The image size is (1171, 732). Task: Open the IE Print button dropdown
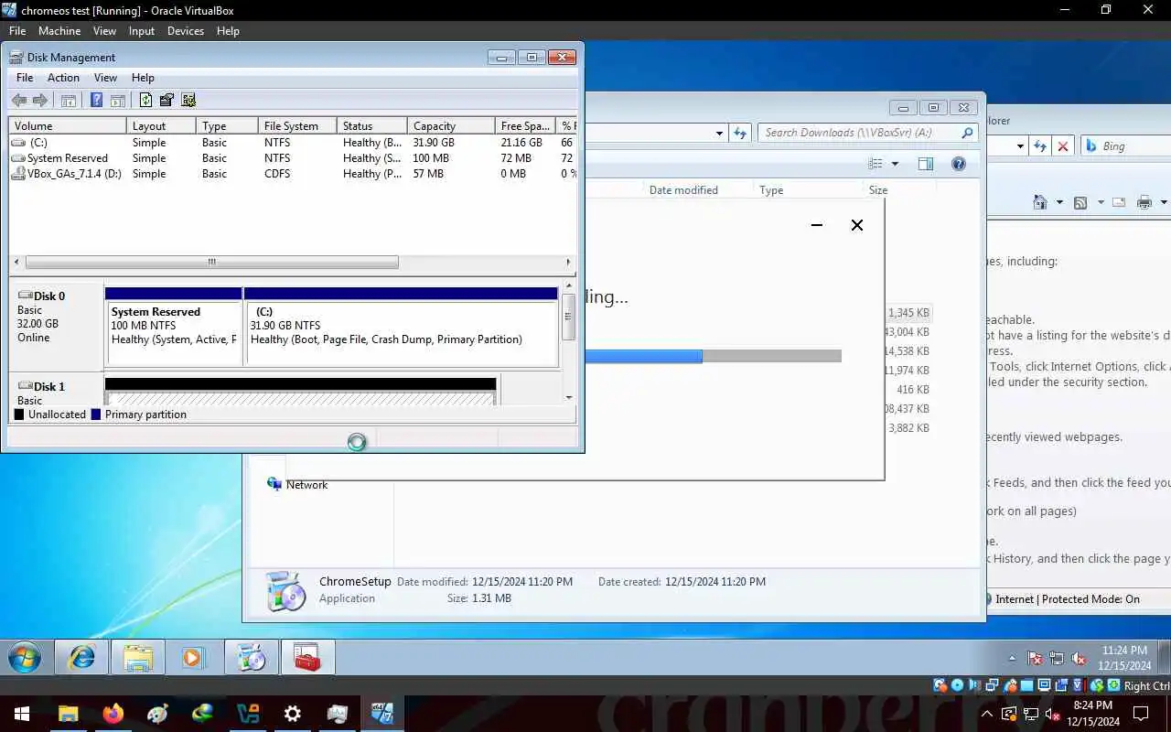click(1164, 202)
